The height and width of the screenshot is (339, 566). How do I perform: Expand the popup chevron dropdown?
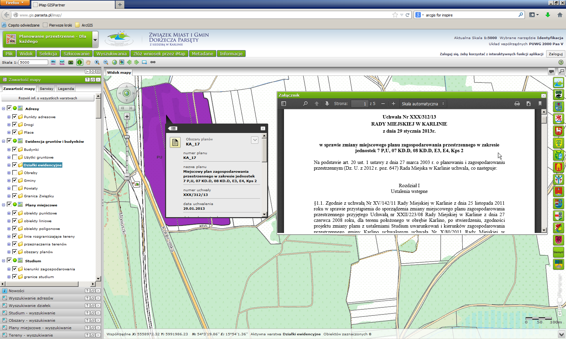tap(255, 140)
